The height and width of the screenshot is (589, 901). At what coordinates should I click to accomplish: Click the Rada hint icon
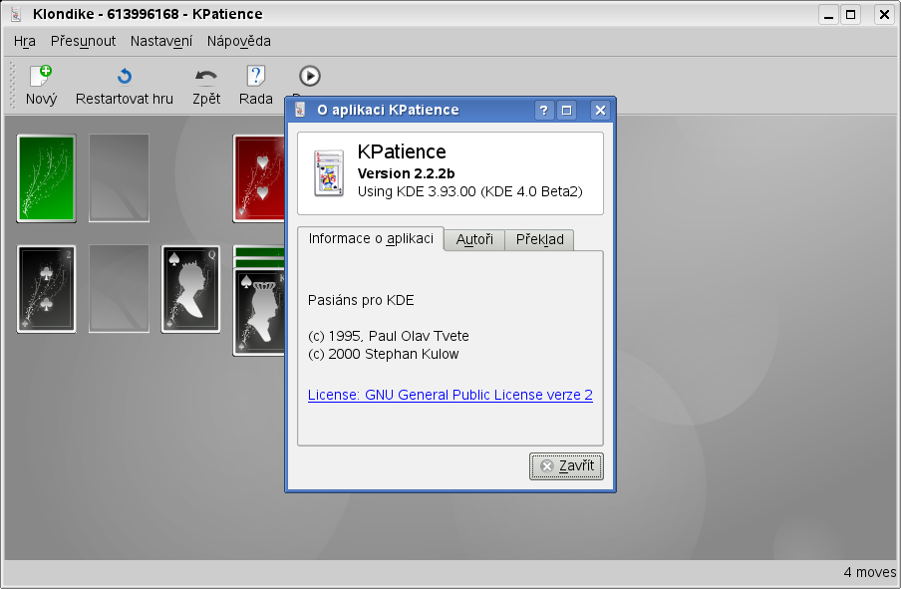256,76
